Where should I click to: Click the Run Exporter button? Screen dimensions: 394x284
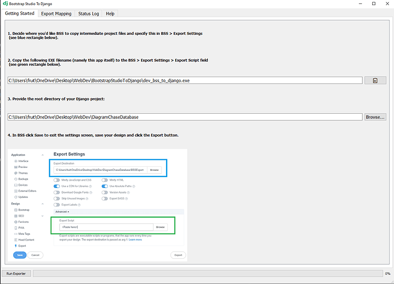[x=16, y=274]
